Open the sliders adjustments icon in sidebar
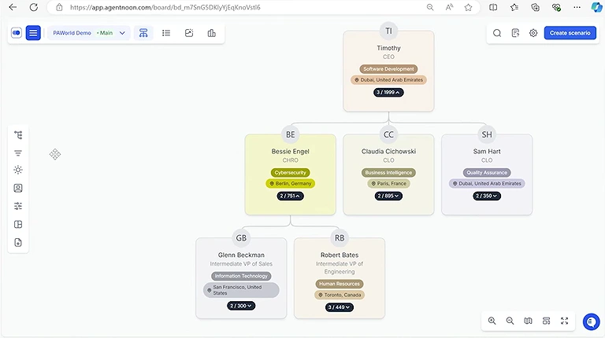This screenshot has height=338, width=605. point(18,206)
